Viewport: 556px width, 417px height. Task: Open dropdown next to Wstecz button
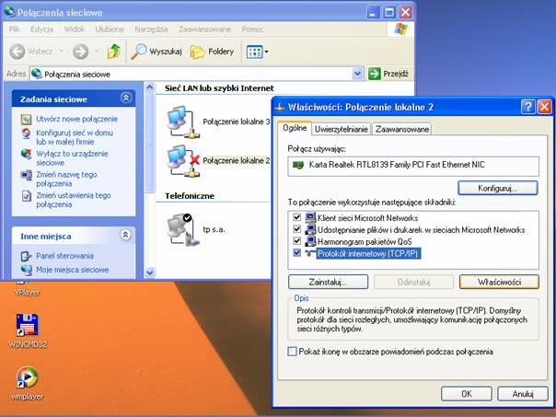62,52
